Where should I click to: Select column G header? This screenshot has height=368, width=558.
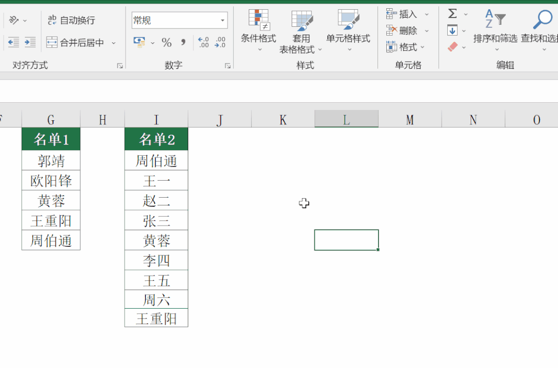[x=51, y=119]
